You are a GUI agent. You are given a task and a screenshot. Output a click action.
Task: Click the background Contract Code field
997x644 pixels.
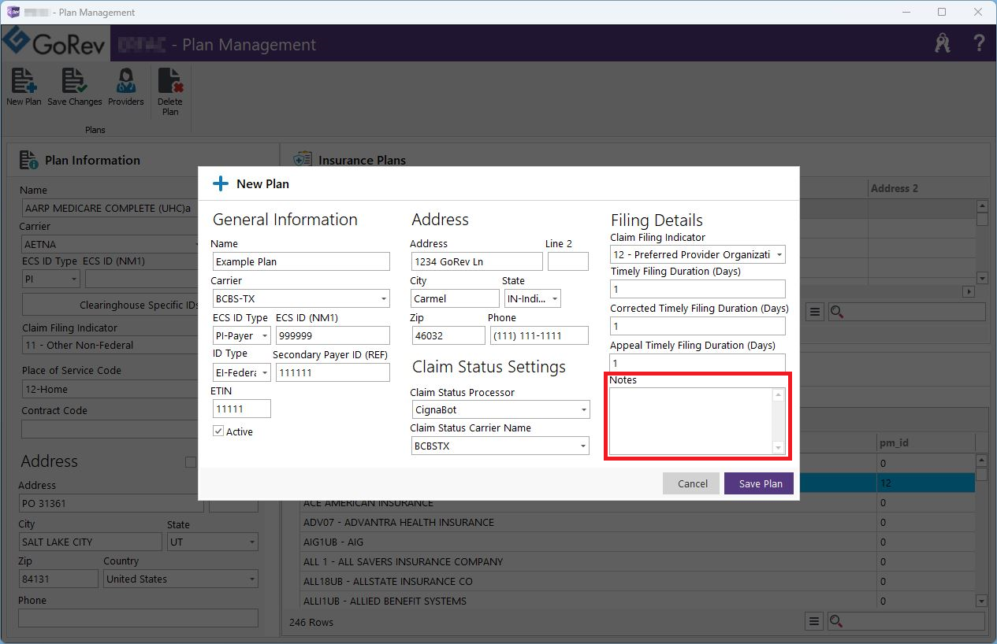point(110,429)
